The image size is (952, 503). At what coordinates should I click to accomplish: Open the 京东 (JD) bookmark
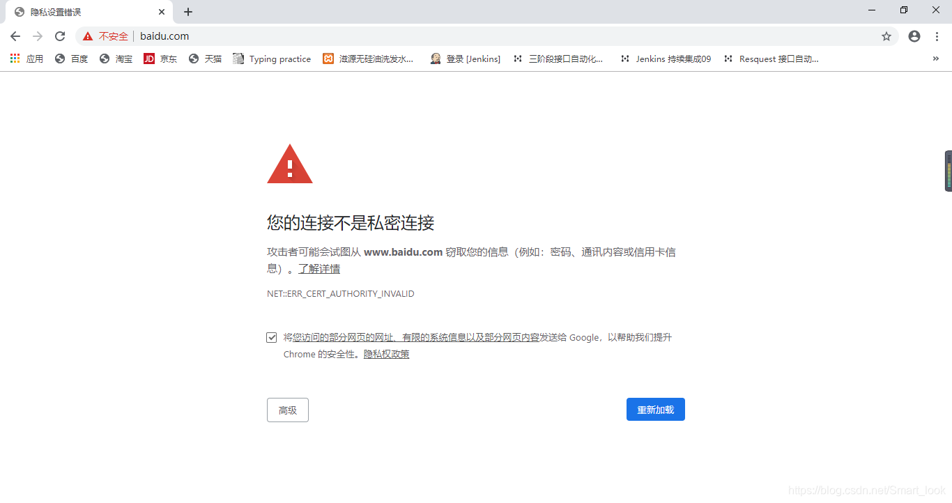tap(160, 59)
